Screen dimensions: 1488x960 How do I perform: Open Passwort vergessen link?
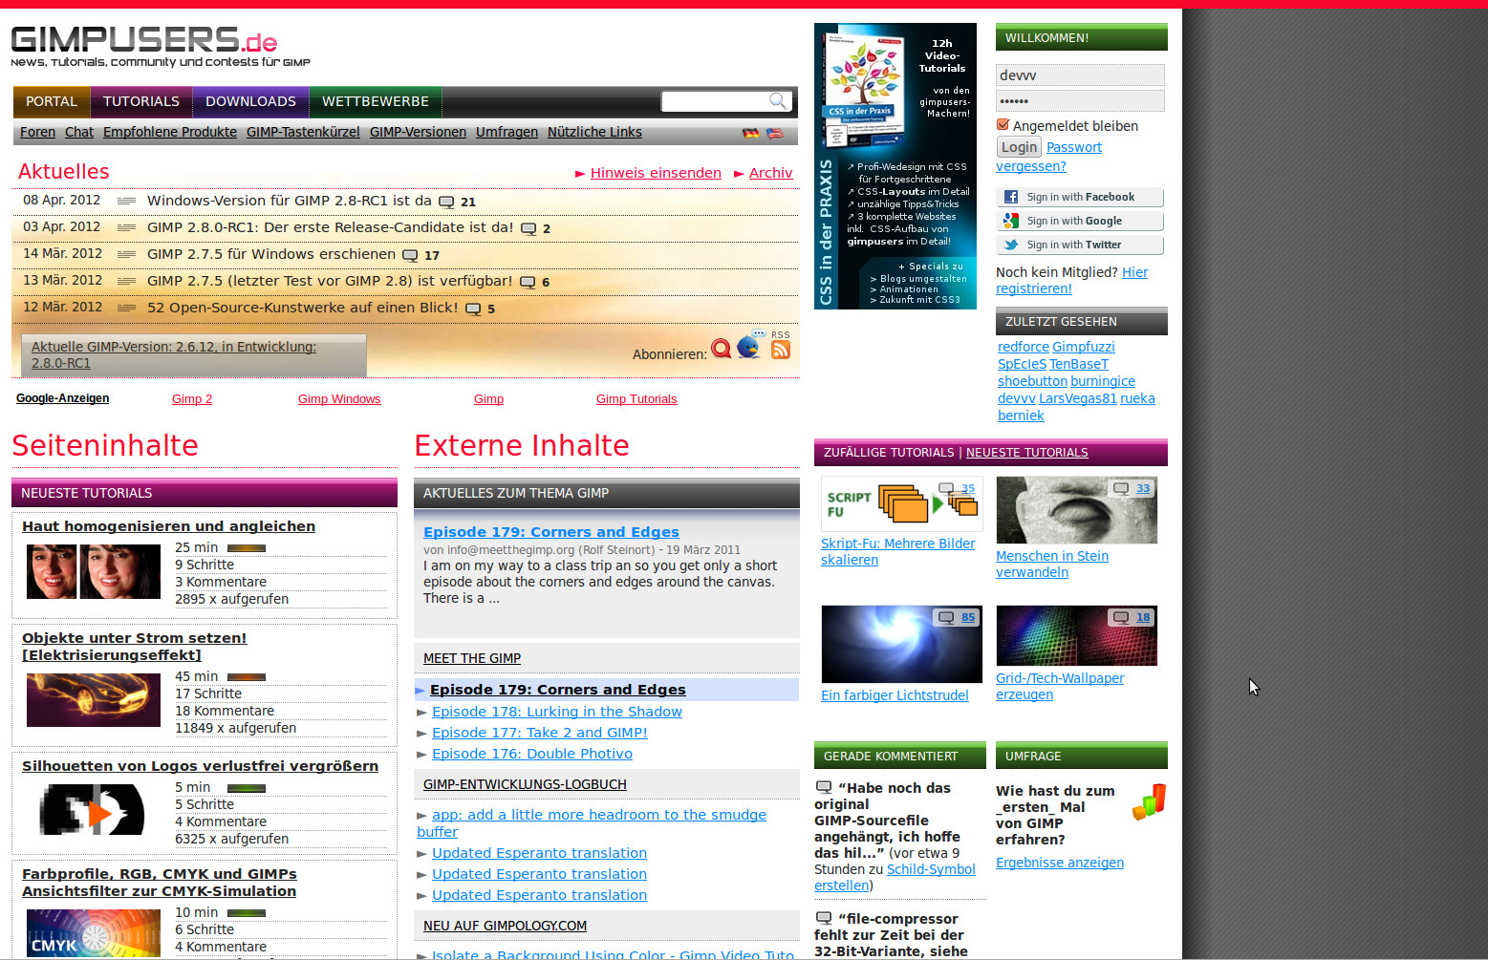(x=1049, y=157)
